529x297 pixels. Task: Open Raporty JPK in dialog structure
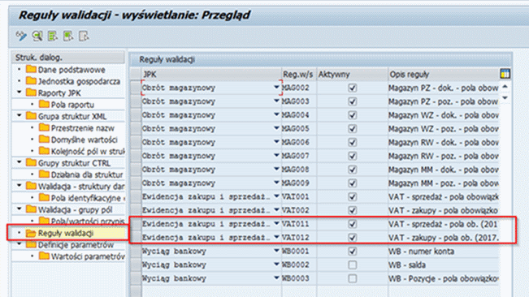(59, 93)
